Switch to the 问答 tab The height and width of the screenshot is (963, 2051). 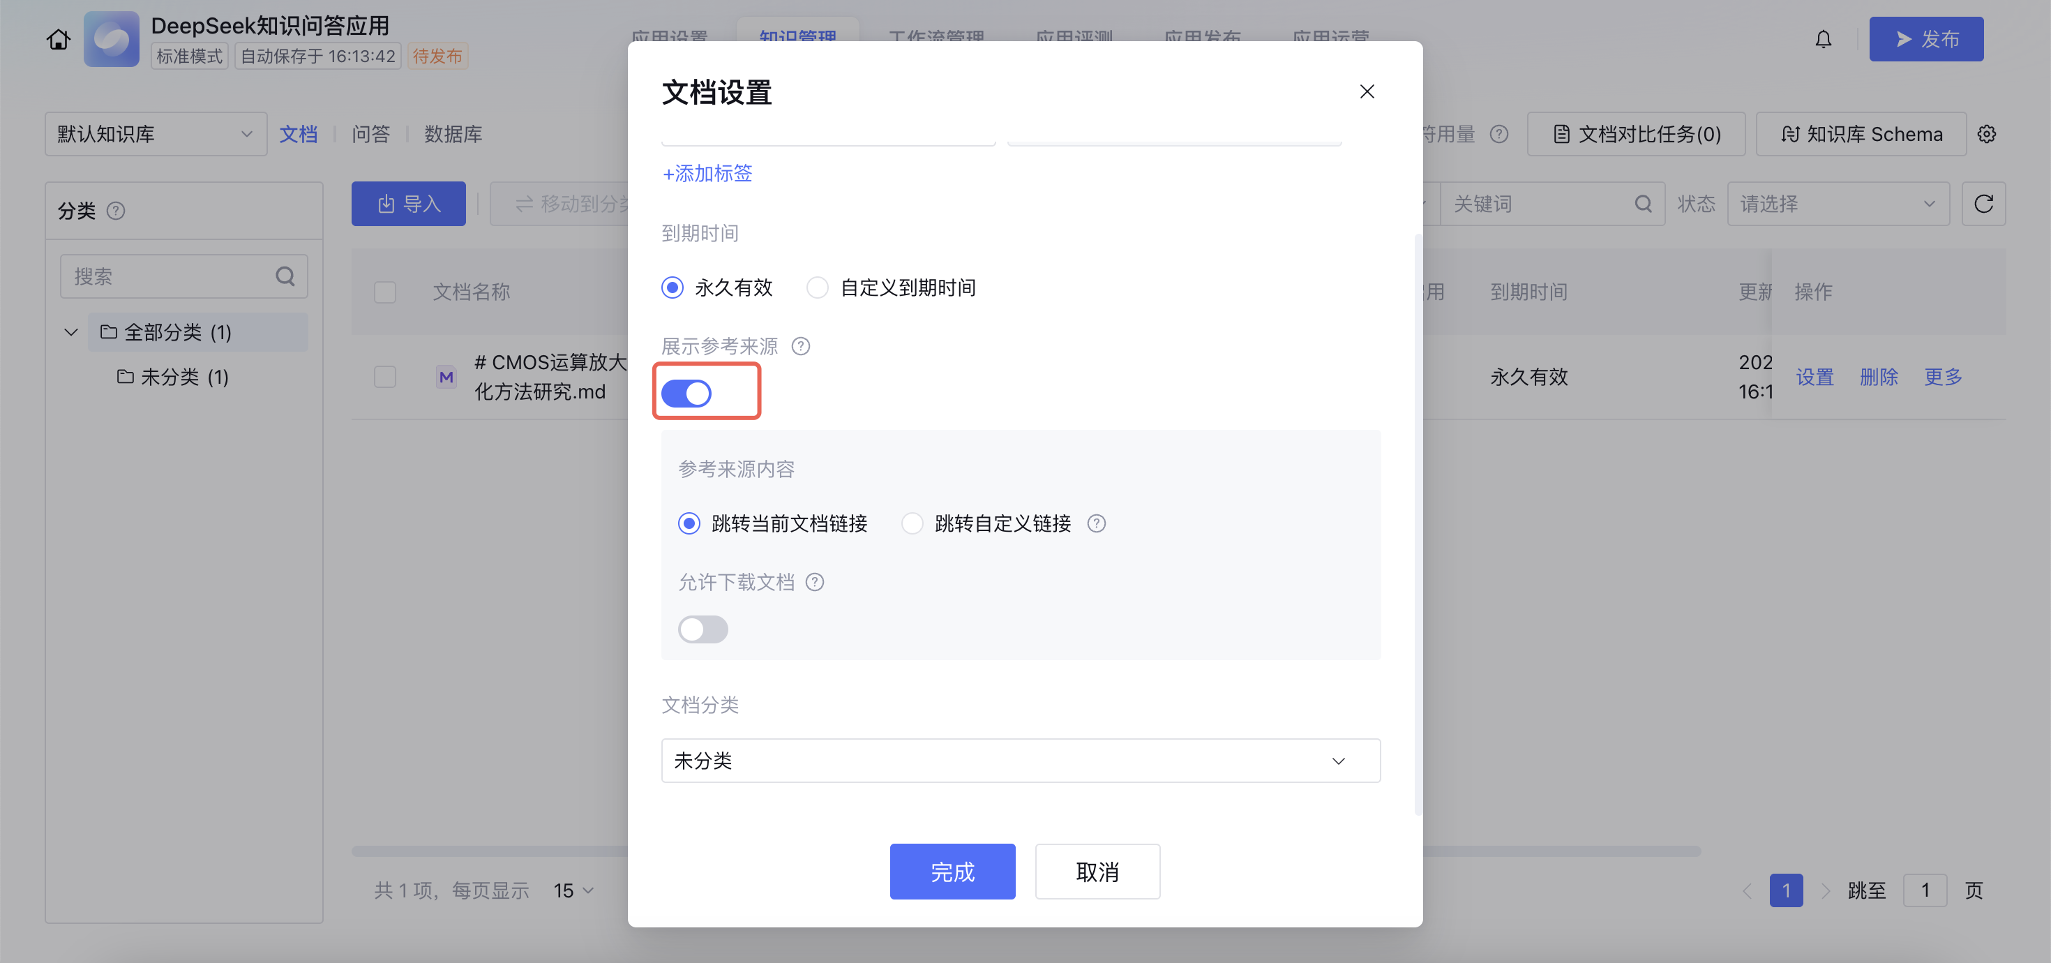[x=371, y=134]
